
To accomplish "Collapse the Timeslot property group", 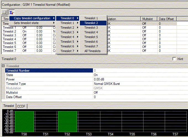I will (3, 66).
